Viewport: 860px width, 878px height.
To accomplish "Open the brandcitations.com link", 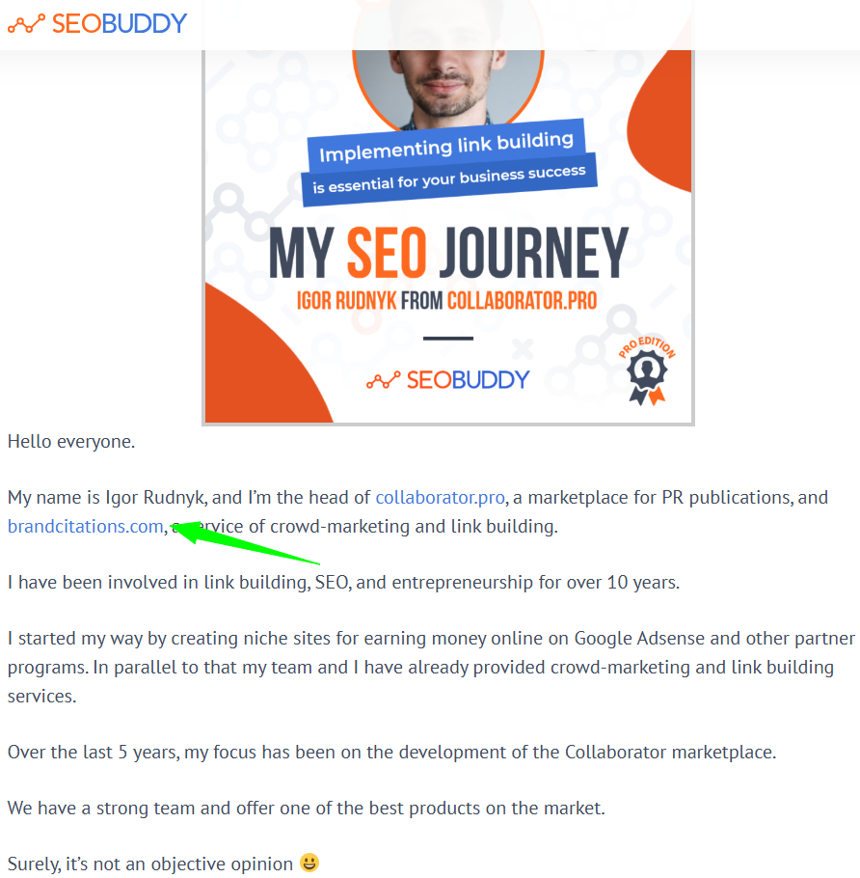I will point(86,527).
